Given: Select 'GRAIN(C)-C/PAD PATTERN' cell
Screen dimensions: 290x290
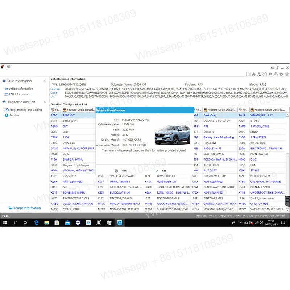Looking at the screenshot, I should [x=220, y=204].
